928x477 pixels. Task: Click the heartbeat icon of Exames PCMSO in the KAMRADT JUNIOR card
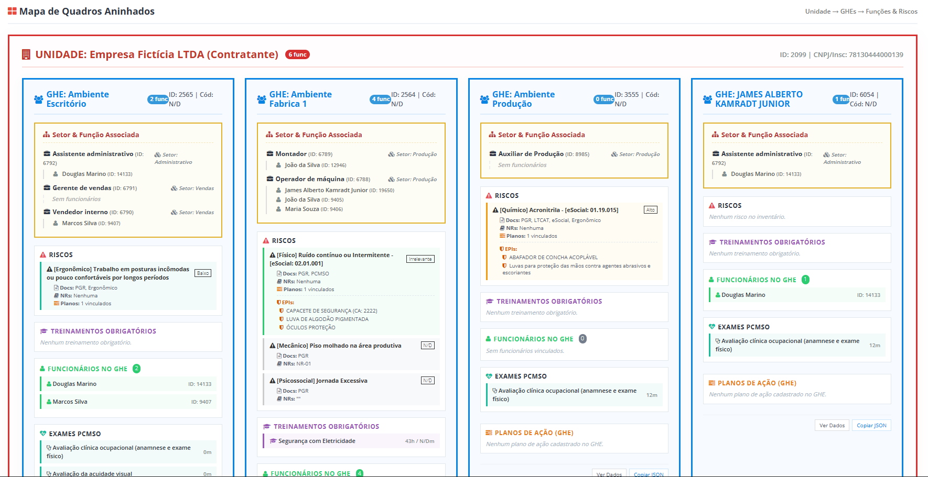pos(712,327)
